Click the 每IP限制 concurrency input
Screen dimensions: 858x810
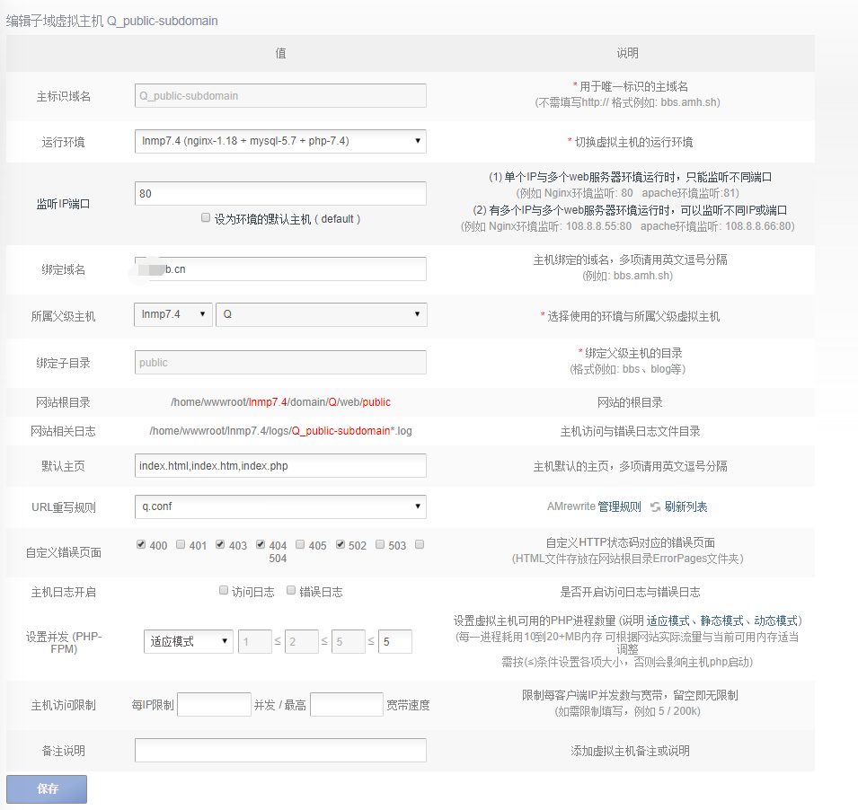tap(214, 705)
